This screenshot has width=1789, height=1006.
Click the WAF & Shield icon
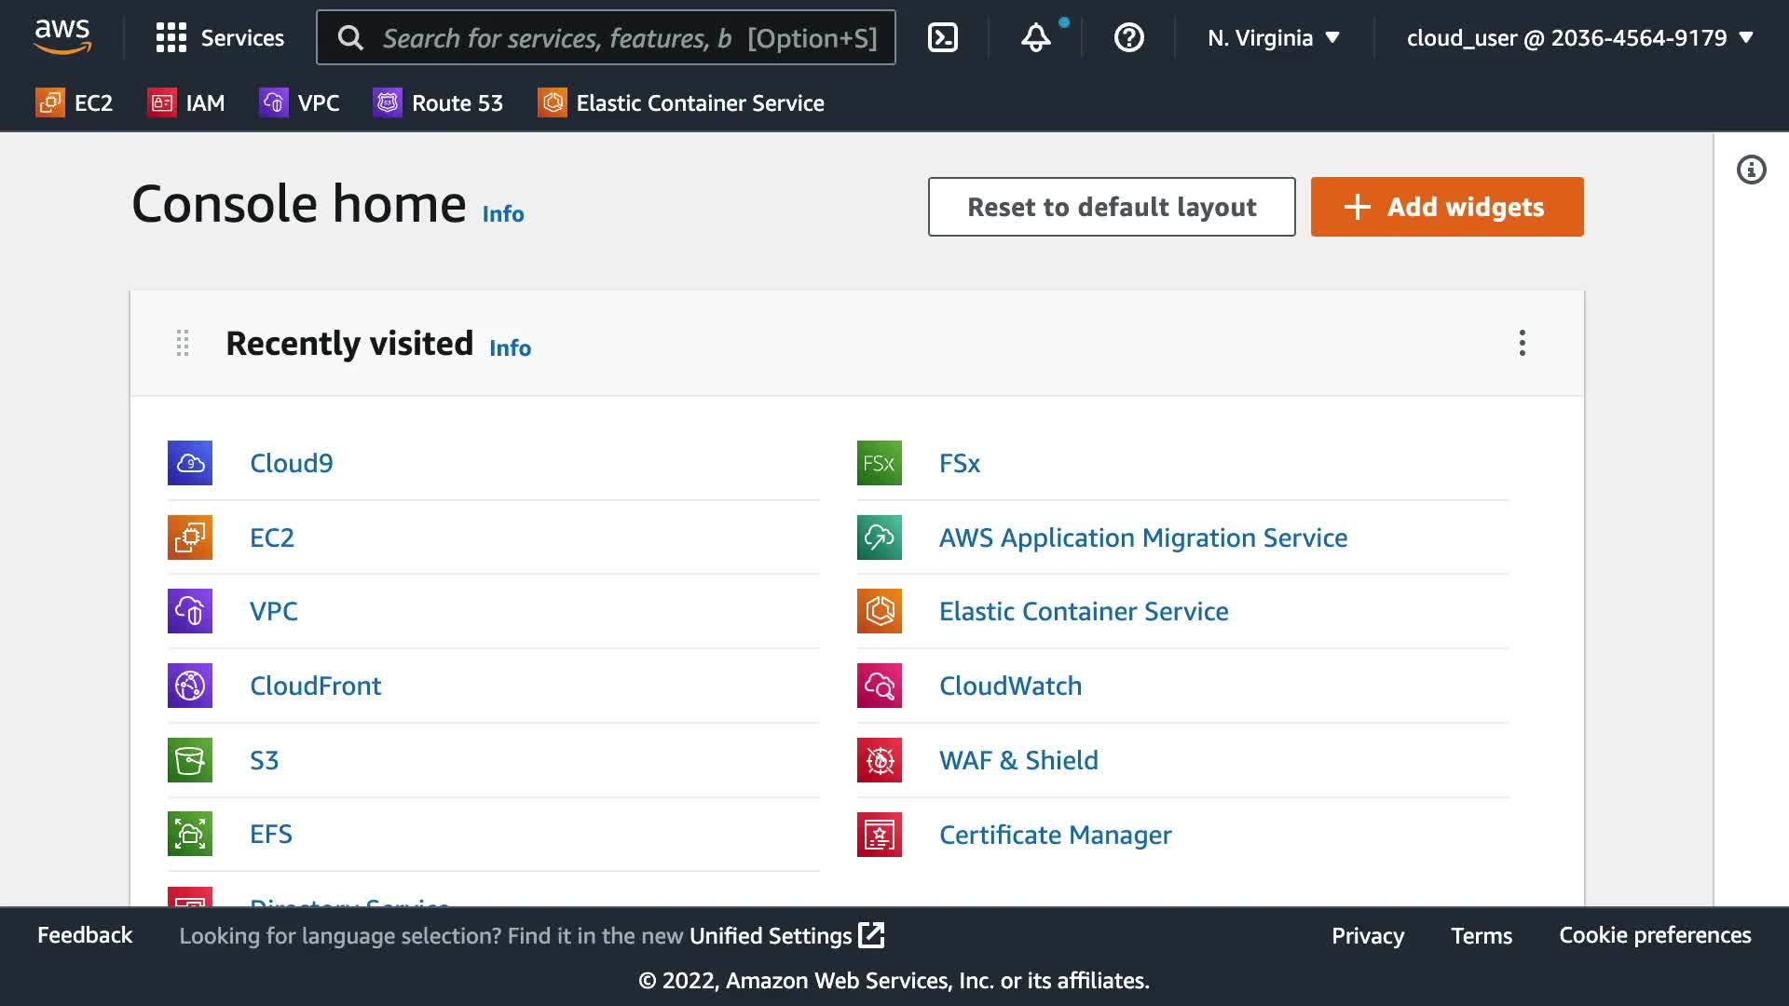[x=880, y=760]
